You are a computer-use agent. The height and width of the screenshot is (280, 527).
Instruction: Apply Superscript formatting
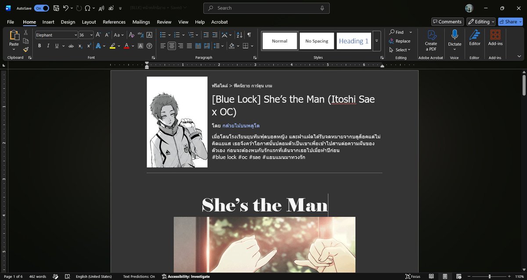(x=89, y=46)
